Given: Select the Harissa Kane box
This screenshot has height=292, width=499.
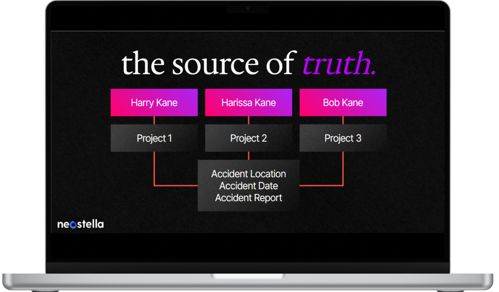Looking at the screenshot, I should click(248, 102).
